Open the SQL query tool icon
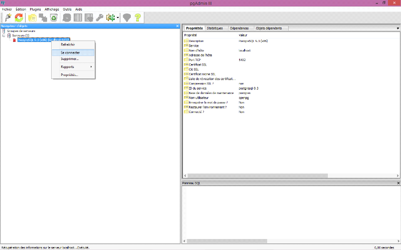The height and width of the screenshot is (250, 401). (67, 17)
